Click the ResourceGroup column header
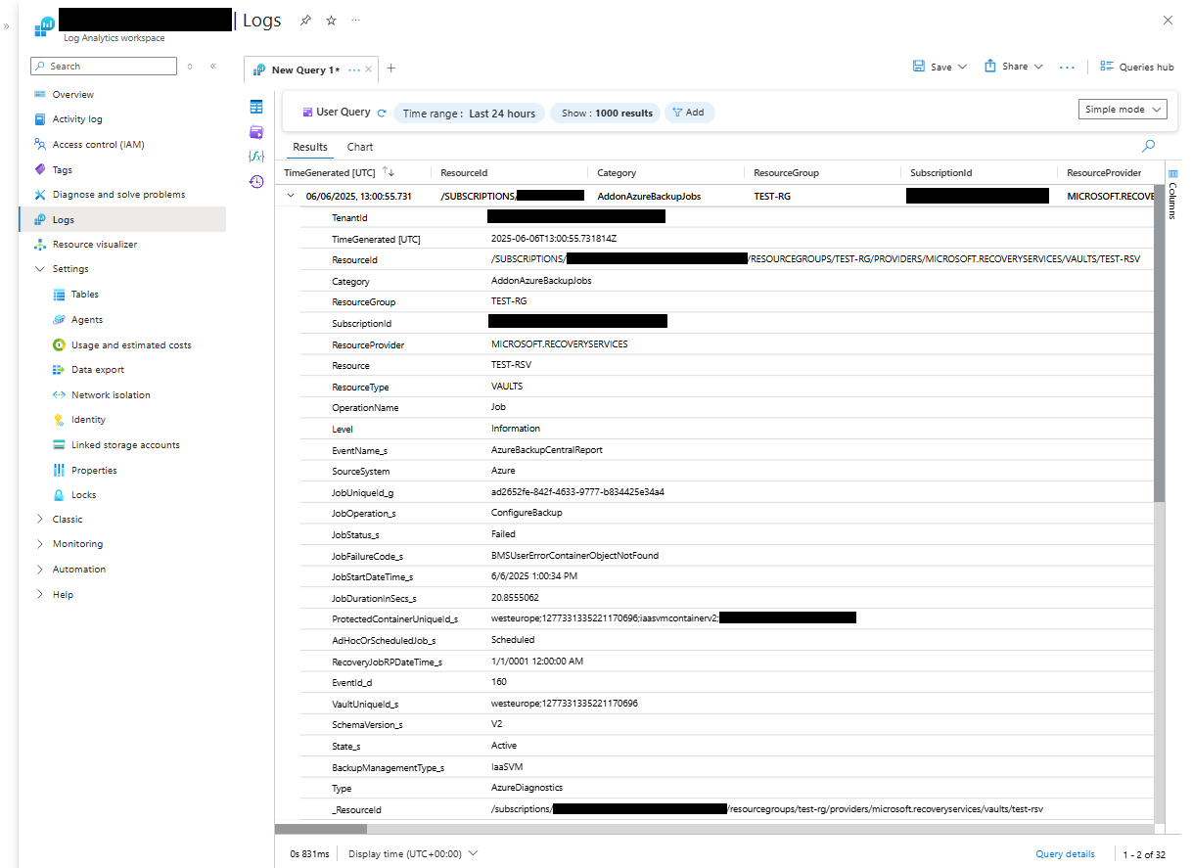The image size is (1192, 868). click(786, 173)
